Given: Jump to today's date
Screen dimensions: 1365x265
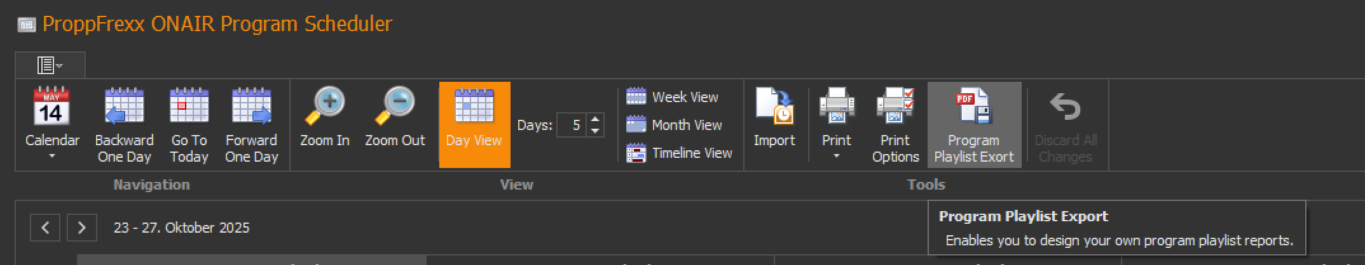Looking at the screenshot, I should (189, 124).
